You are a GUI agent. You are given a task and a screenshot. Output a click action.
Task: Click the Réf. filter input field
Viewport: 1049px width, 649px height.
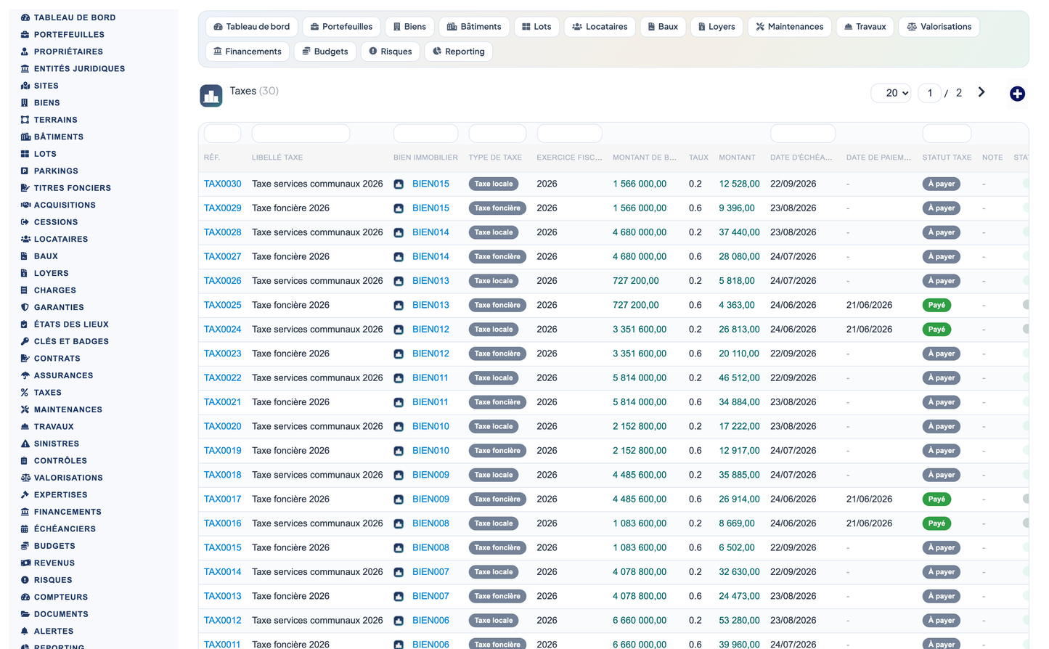(x=222, y=134)
